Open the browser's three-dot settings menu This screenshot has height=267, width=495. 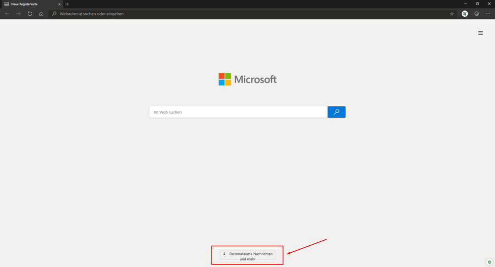point(488,14)
